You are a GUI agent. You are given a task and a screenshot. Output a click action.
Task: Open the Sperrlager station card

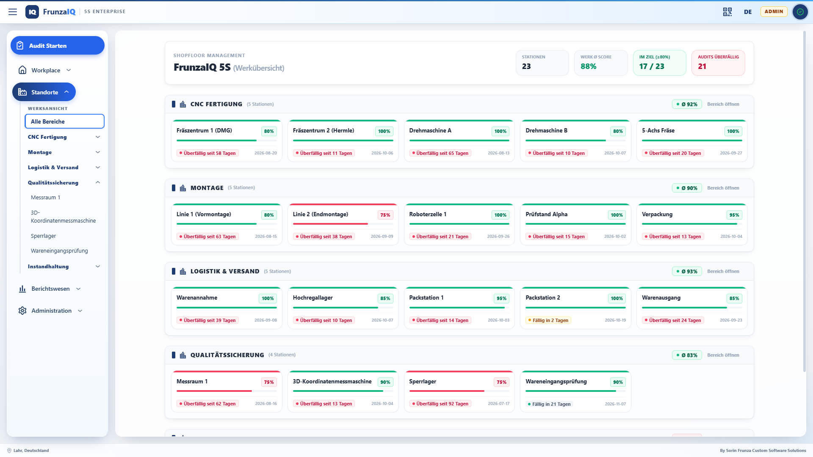pos(459,391)
